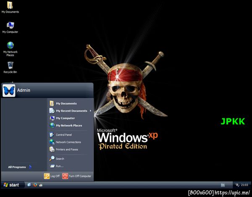
Task: Select the Recycle Bin desktop icon
Action: coord(10,68)
